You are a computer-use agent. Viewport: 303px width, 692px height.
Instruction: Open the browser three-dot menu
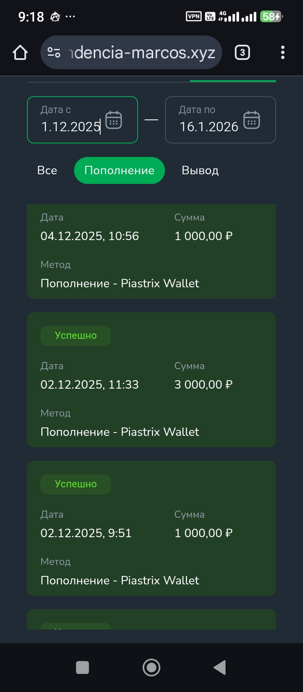point(282,53)
